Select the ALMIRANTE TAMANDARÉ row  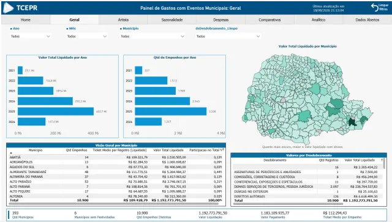pos(116,172)
